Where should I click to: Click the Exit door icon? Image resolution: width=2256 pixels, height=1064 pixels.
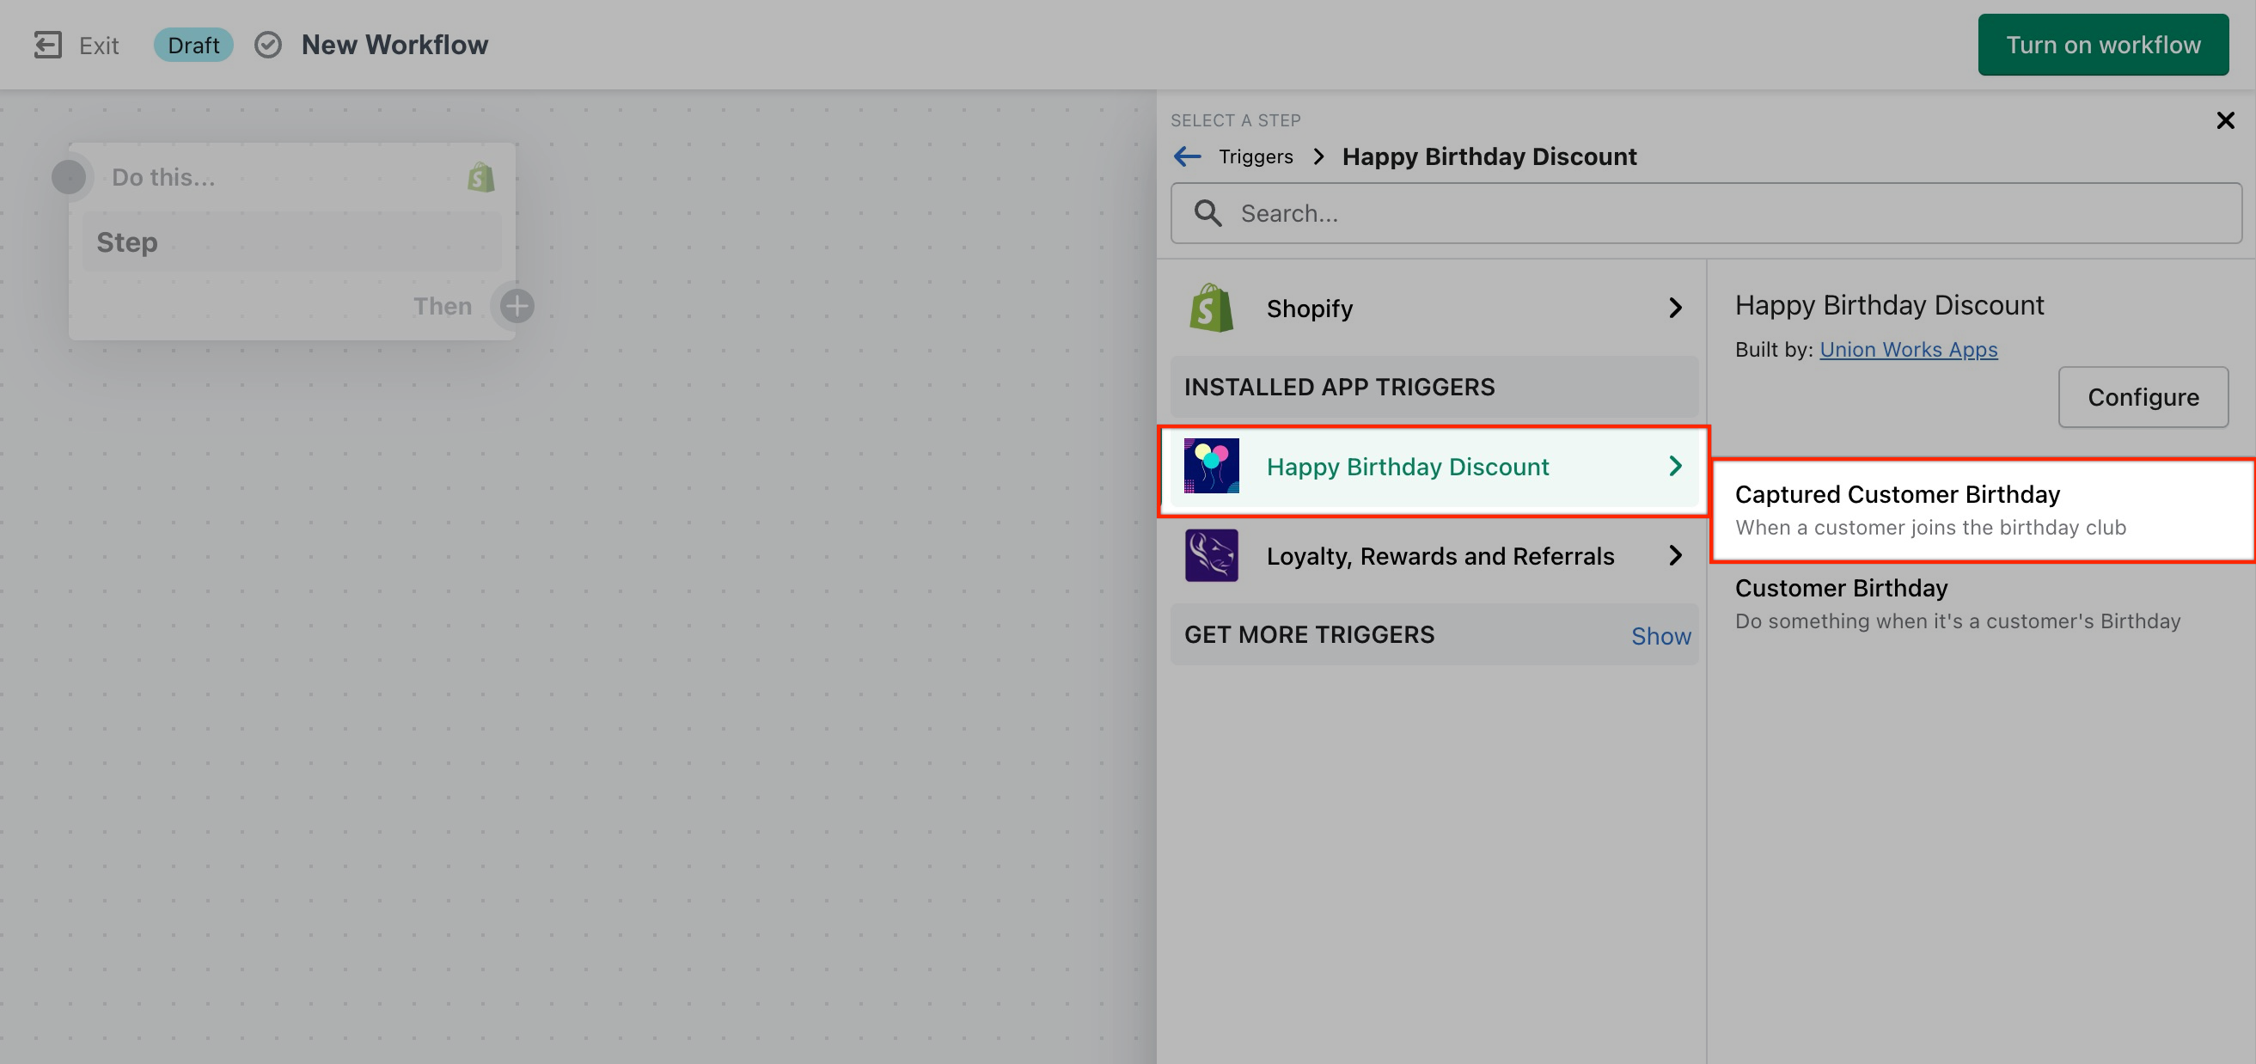pos(47,45)
